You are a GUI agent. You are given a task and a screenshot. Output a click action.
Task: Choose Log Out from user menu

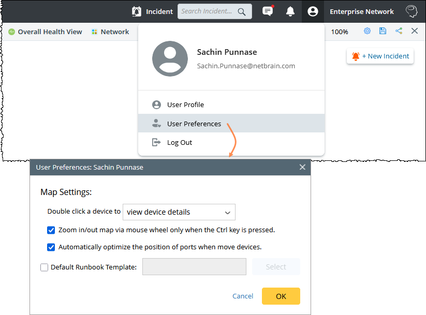coord(179,142)
